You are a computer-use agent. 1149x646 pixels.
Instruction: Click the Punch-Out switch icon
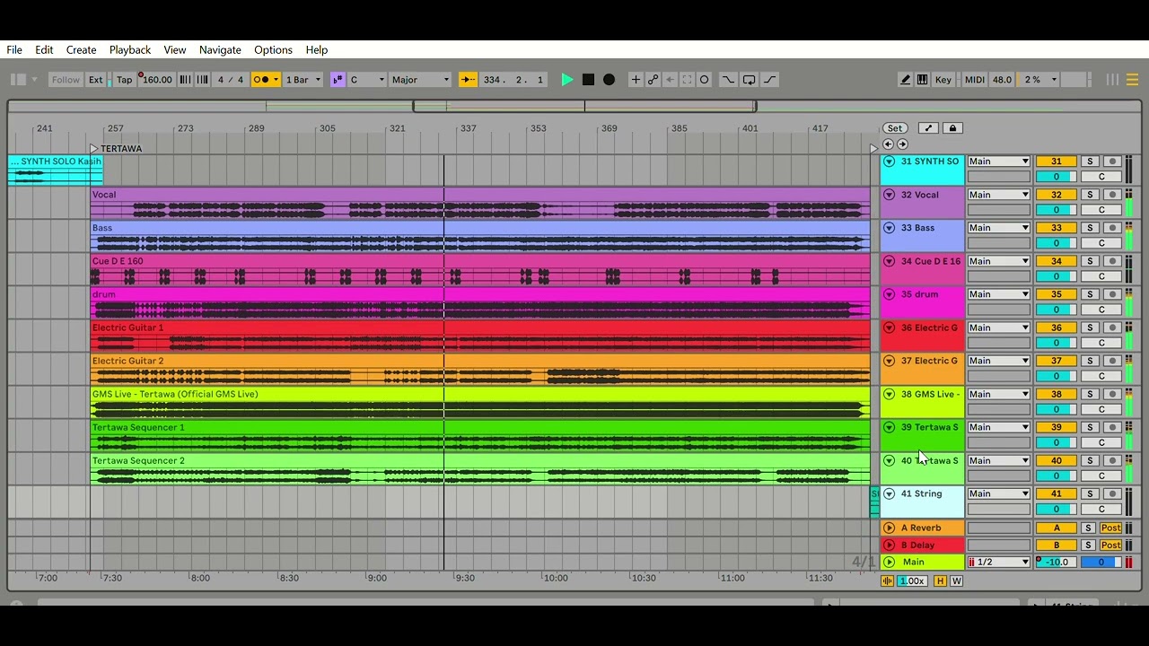769,80
